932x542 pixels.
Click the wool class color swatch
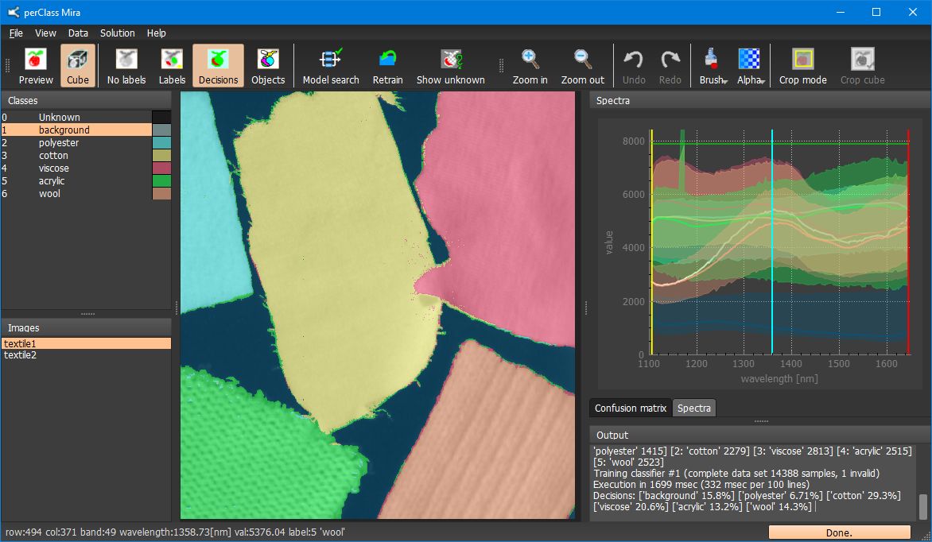click(x=161, y=193)
